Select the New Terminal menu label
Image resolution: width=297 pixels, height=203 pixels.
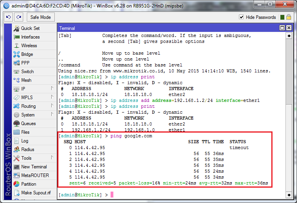(34, 167)
